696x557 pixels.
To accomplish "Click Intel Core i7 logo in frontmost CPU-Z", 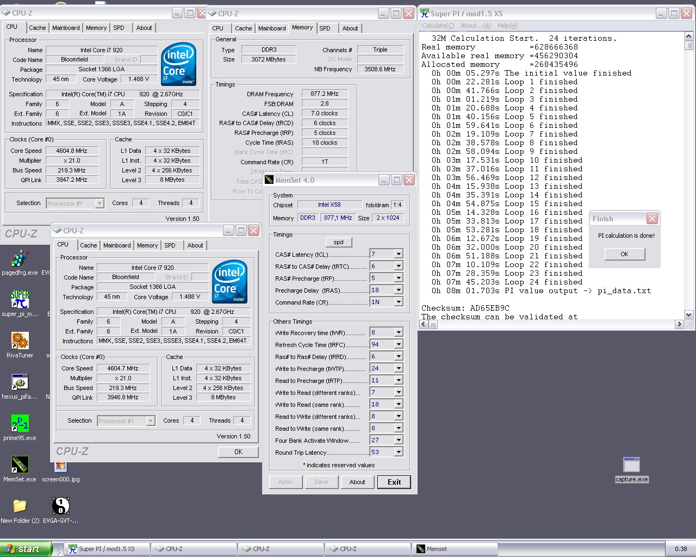I will [x=230, y=281].
